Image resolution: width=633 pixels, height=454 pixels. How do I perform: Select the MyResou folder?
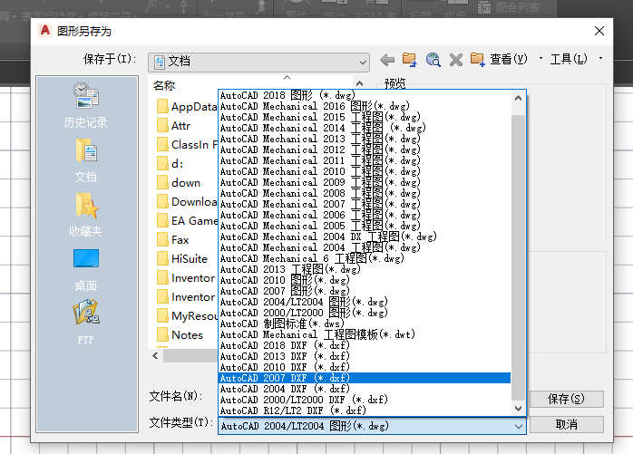[187, 316]
